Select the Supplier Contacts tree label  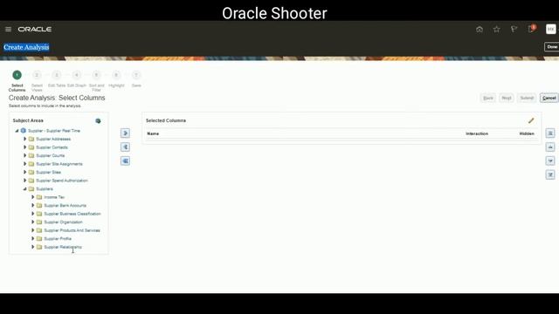[52, 147]
